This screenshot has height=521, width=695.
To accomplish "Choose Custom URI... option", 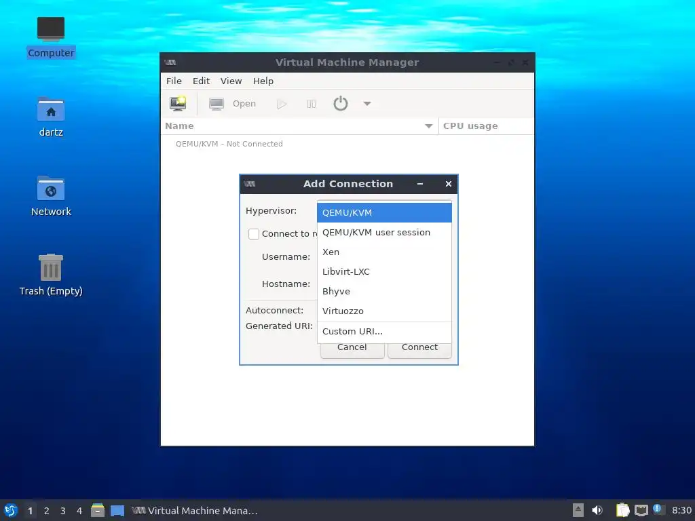I will tap(384, 331).
